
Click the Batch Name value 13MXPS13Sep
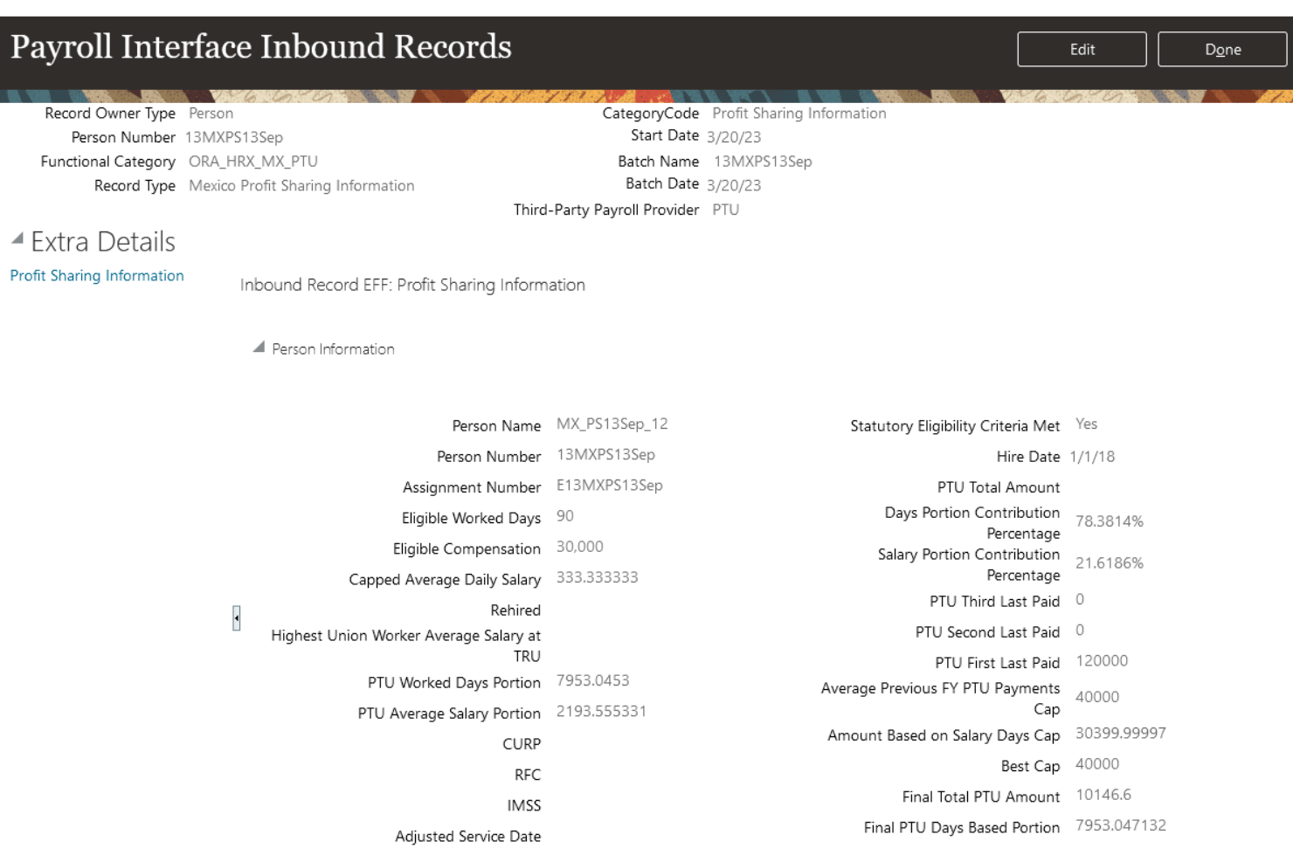[763, 162]
